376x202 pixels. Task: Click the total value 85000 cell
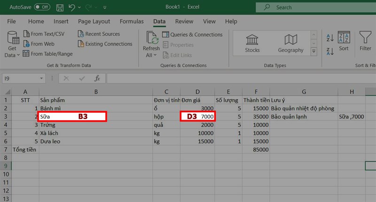[x=256, y=149]
